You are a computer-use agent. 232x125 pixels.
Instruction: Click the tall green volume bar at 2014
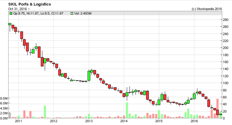(127, 110)
